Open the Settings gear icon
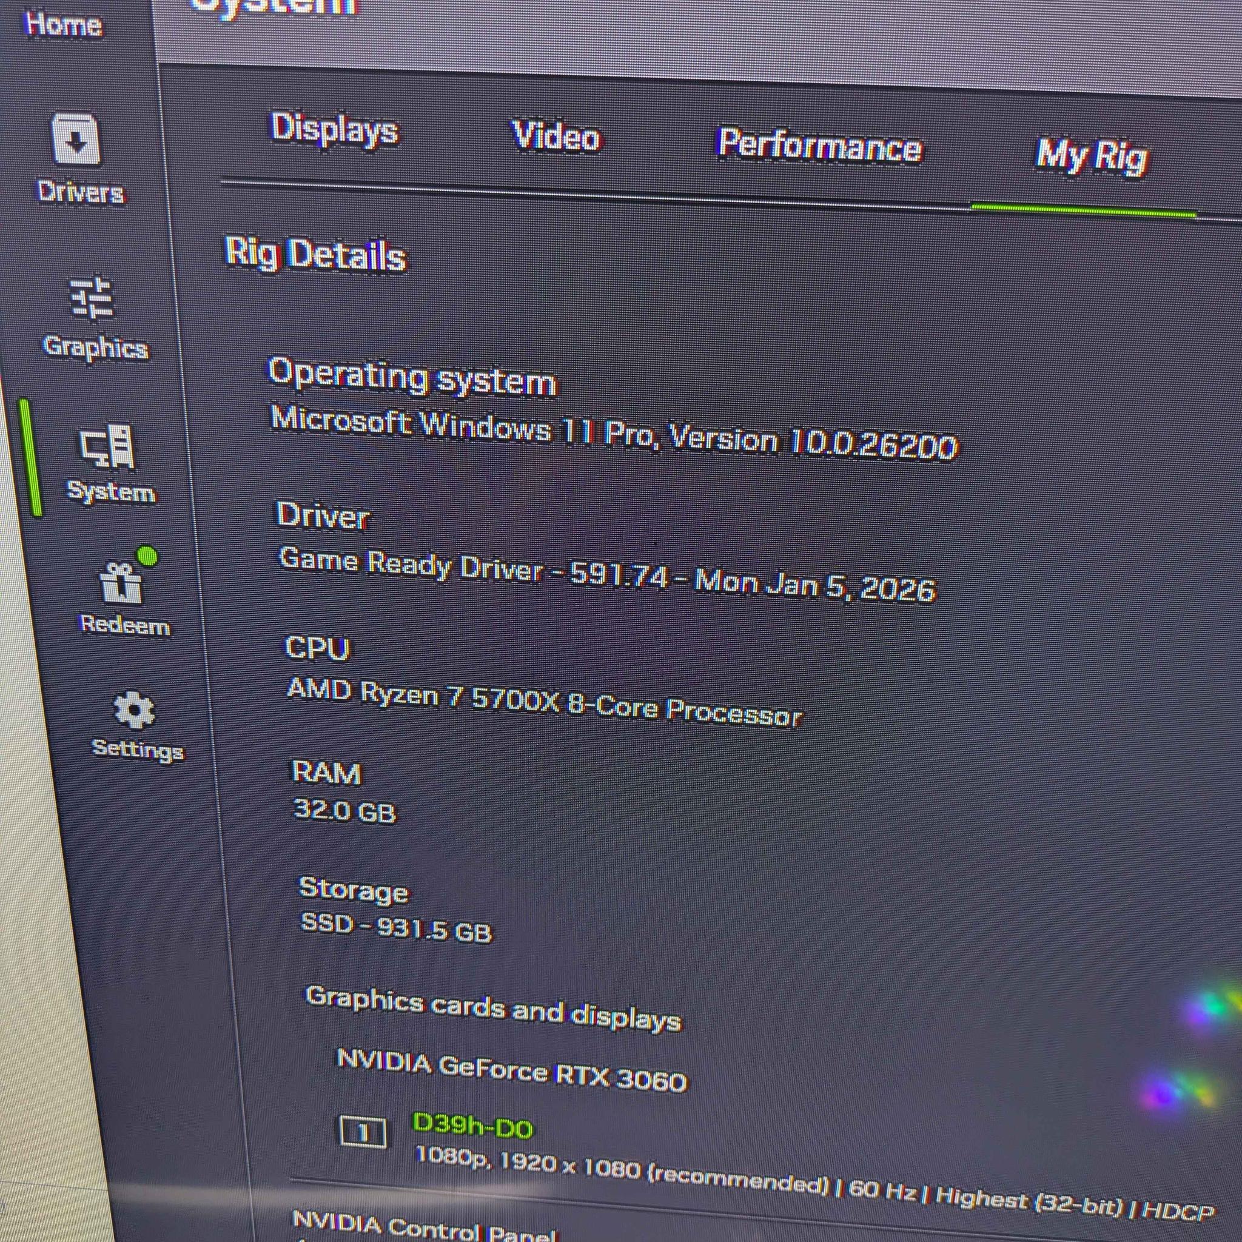The height and width of the screenshot is (1242, 1242). [135, 710]
